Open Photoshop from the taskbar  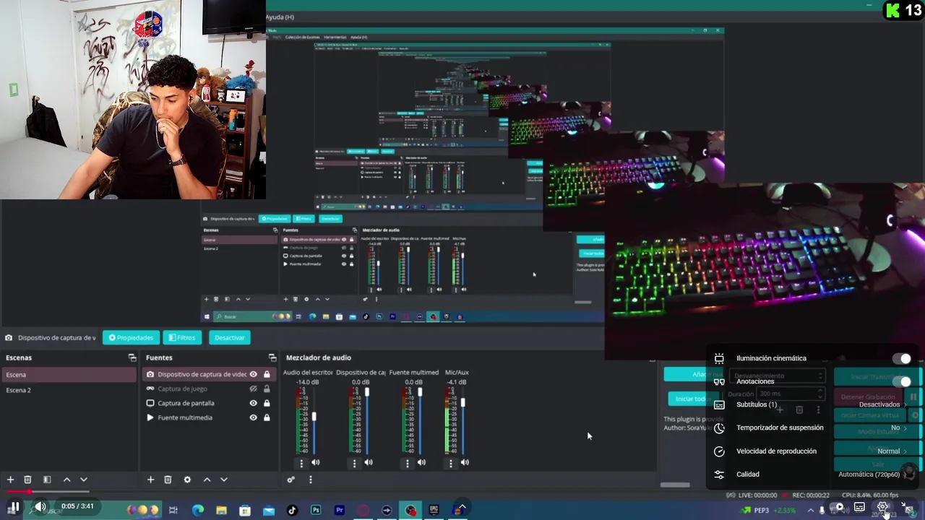pos(316,510)
